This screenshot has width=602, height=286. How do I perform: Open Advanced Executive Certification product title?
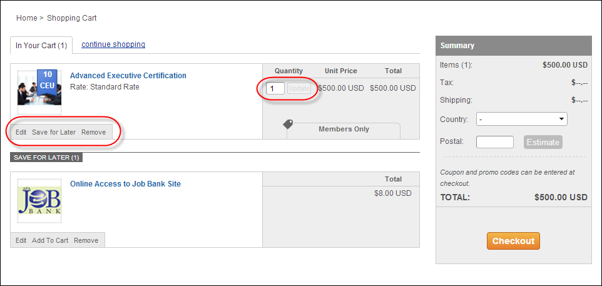point(128,76)
